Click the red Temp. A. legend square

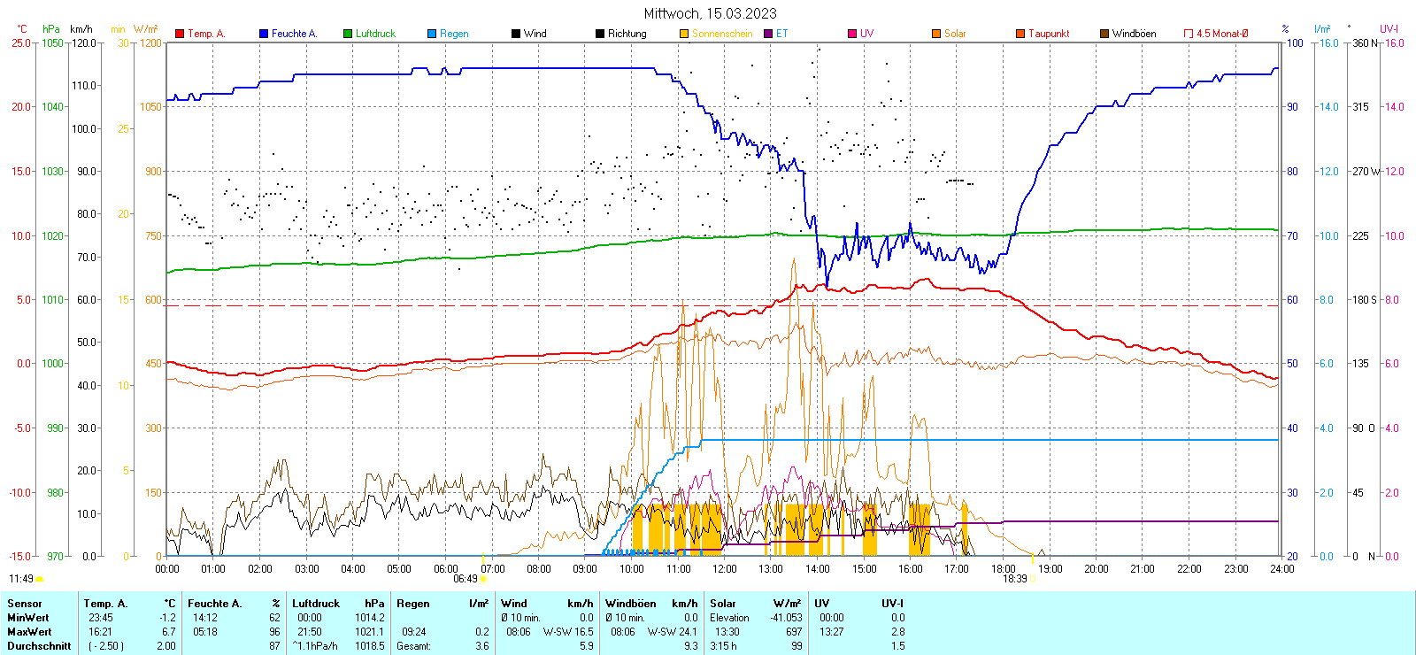tap(180, 34)
